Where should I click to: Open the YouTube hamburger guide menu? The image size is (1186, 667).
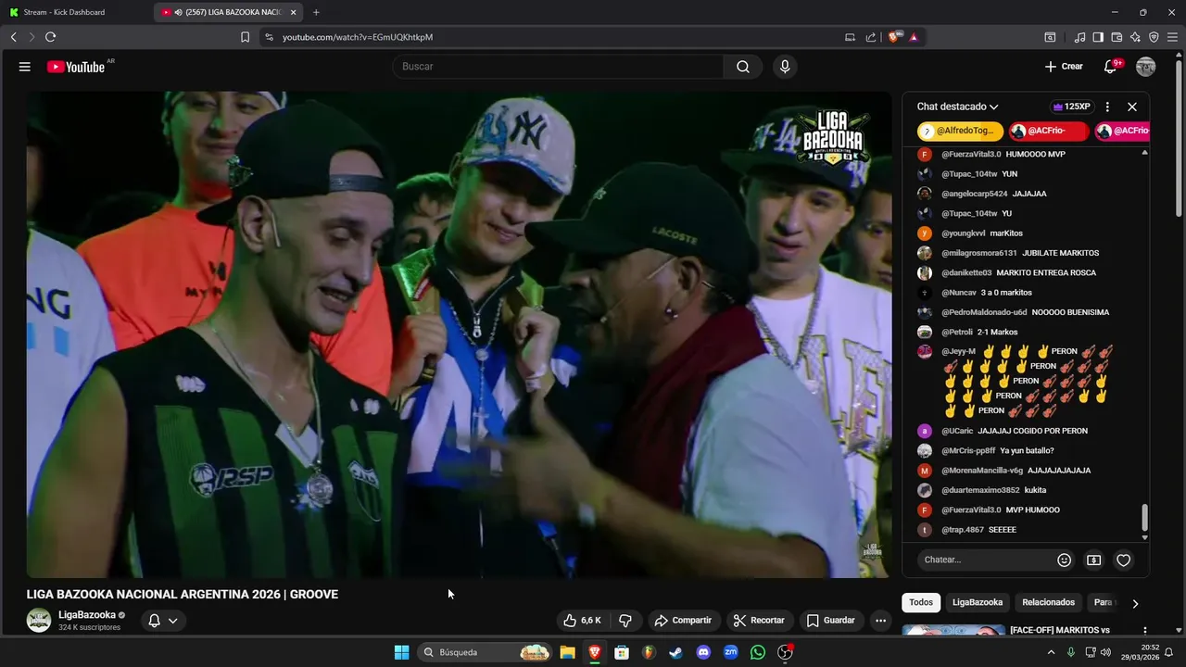[25, 67]
